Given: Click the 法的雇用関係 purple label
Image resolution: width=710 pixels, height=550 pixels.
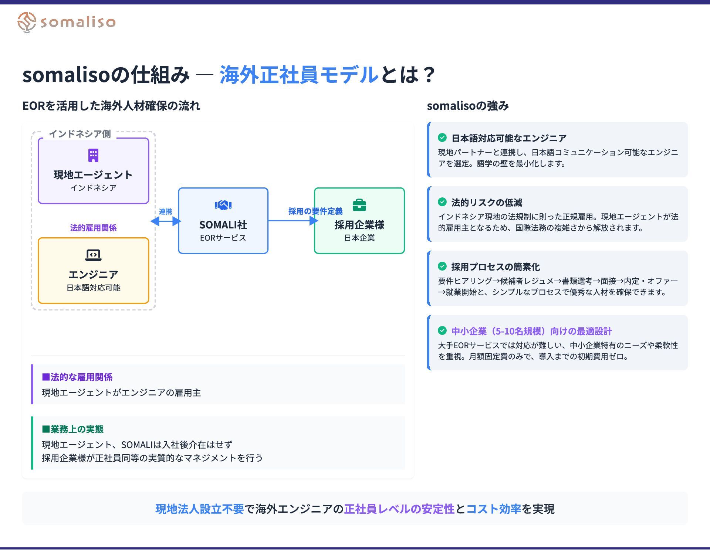Looking at the screenshot, I should 93,228.
